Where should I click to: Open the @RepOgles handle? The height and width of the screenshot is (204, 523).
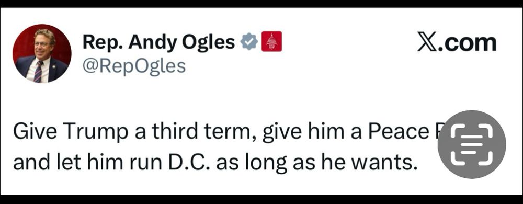click(134, 66)
